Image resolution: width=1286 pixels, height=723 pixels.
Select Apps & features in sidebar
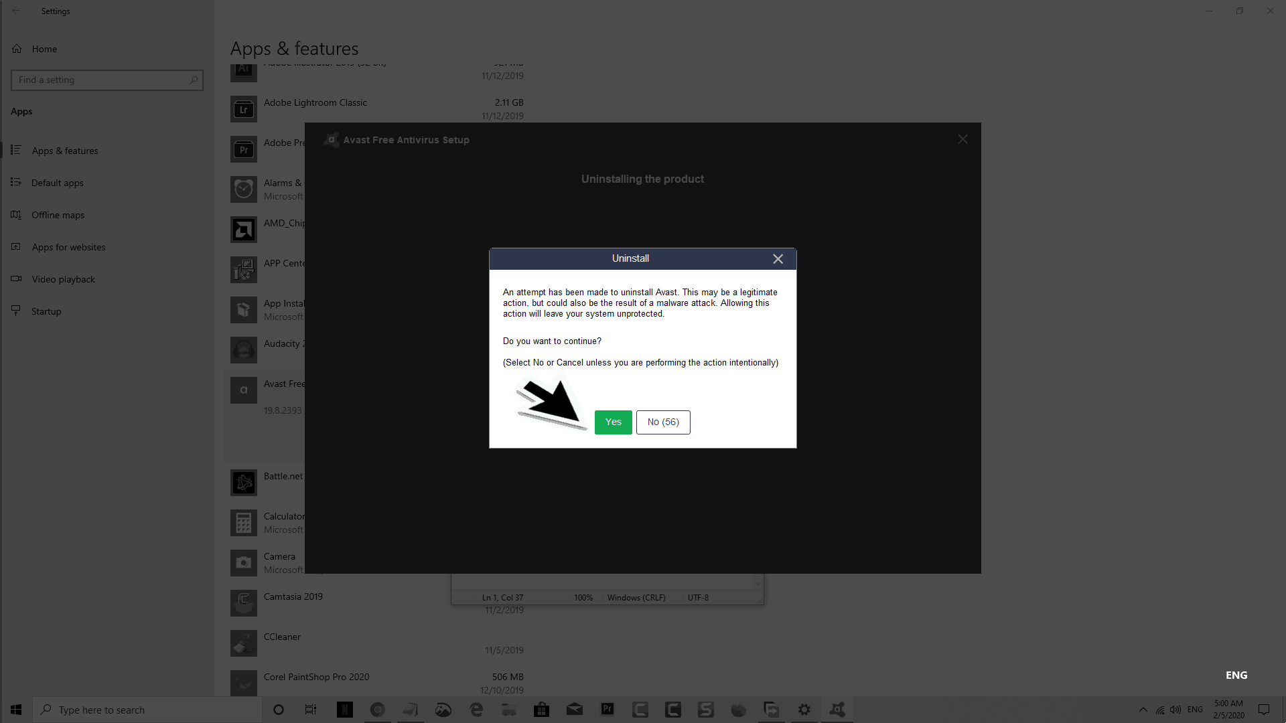[x=65, y=151]
